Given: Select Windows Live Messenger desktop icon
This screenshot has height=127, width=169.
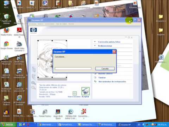Looking at the screenshot, I should click(x=6, y=60).
